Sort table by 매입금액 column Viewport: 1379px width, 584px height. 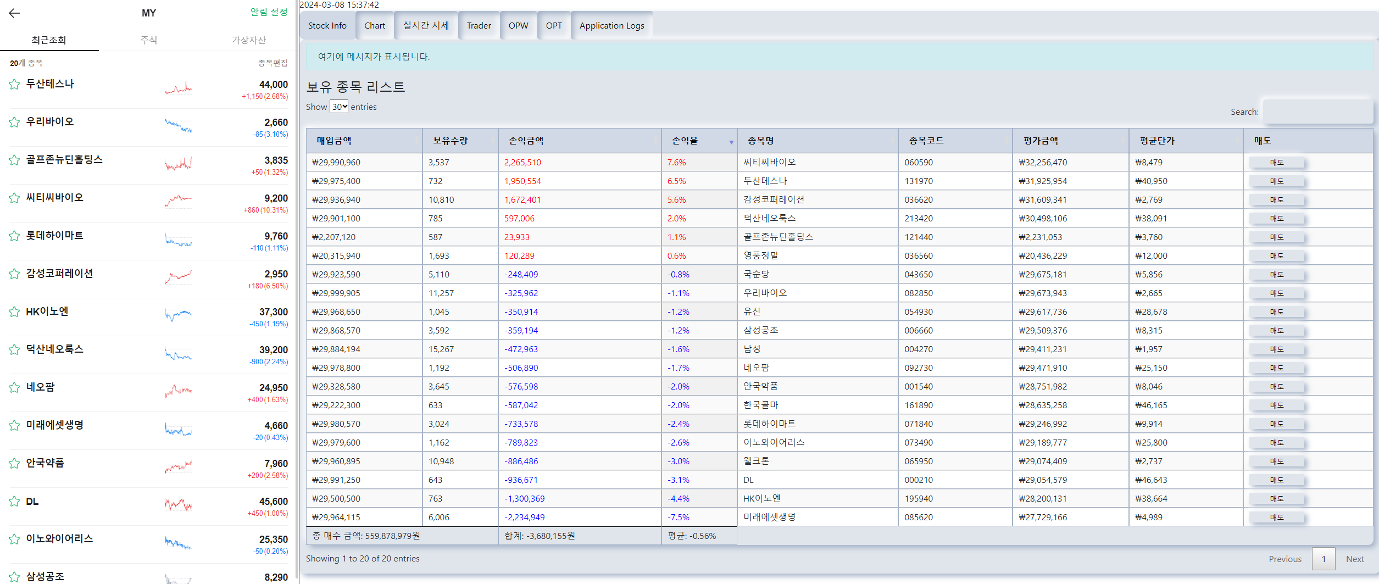click(x=364, y=141)
